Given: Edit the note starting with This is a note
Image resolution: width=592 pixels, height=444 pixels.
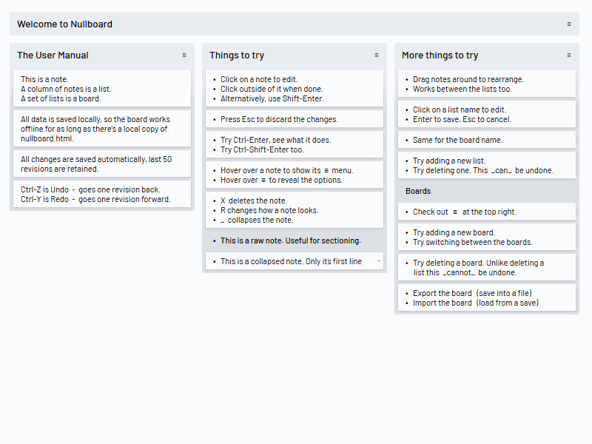Looking at the screenshot, I should 89,88.
